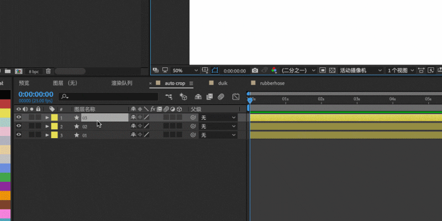The image size is (442, 221).
Task: Open the Graph Editor
Action: (236, 97)
